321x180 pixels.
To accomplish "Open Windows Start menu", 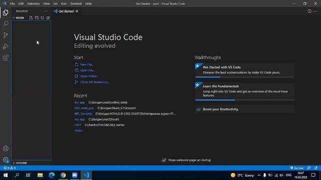I will pos(6,175).
